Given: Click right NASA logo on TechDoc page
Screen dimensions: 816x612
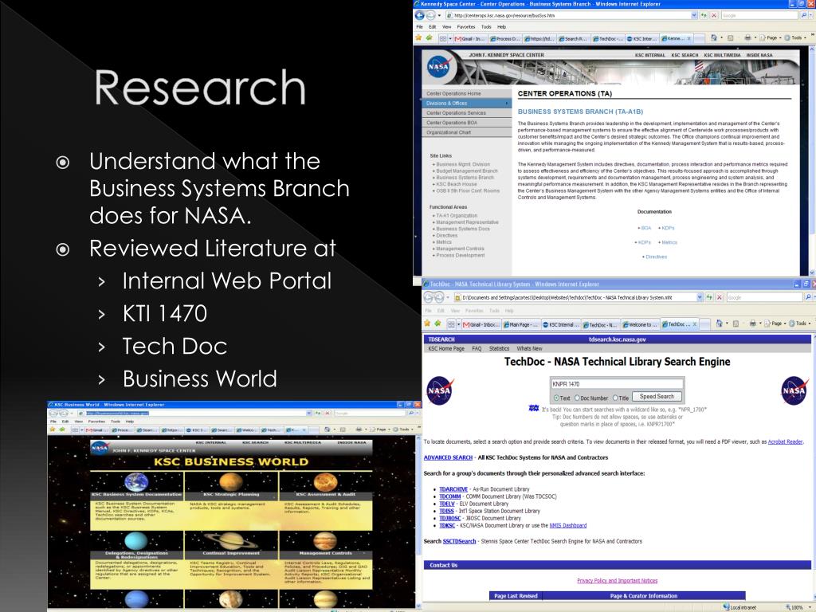Looking at the screenshot, I should (x=794, y=390).
